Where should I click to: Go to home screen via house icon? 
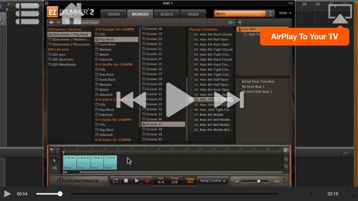coord(72,14)
